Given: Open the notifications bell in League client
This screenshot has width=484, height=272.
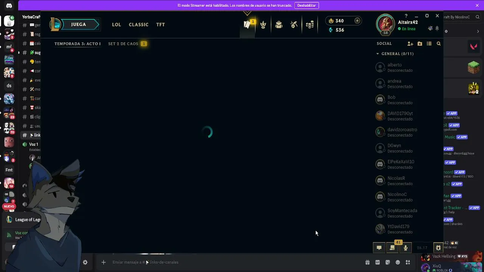Looking at the screenshot, I should pyautogui.click(x=437, y=29).
